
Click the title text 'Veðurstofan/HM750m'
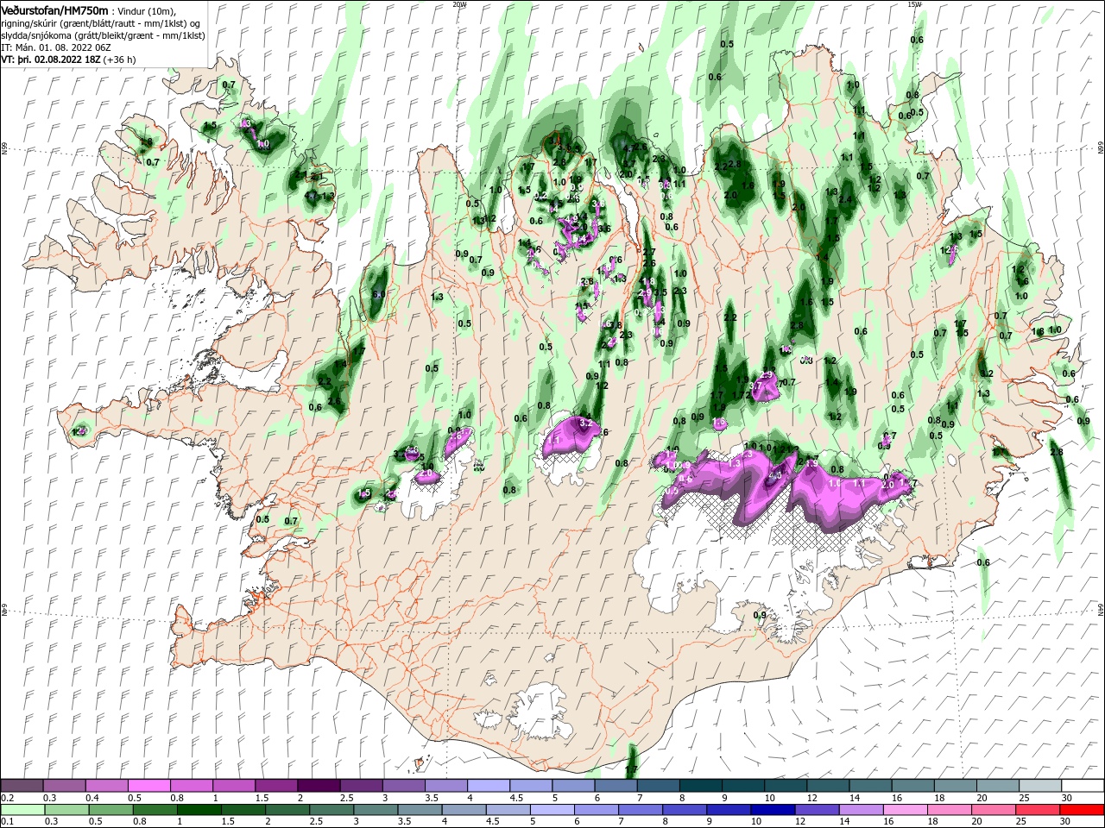(54, 9)
